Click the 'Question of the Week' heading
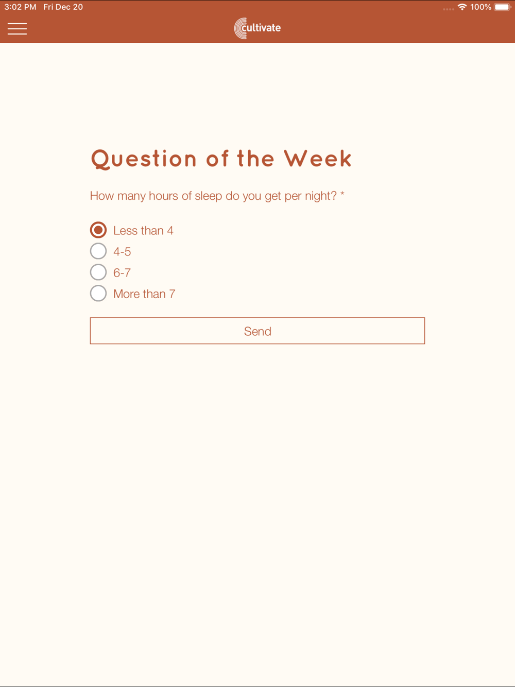This screenshot has width=515, height=687. (x=221, y=159)
